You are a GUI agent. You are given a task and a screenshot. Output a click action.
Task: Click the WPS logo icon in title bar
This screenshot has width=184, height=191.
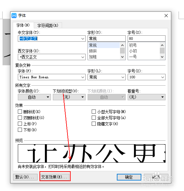[x=14, y=16]
